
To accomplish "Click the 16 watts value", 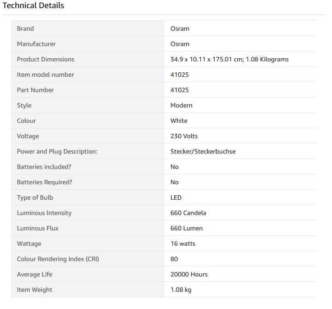I will [183, 243].
